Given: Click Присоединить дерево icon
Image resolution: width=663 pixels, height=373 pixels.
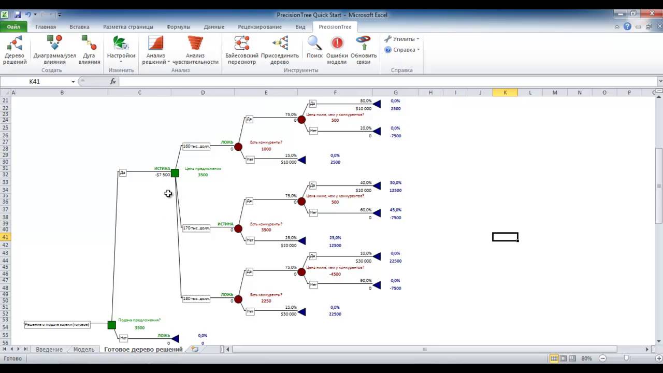Looking at the screenshot, I should [280, 50].
